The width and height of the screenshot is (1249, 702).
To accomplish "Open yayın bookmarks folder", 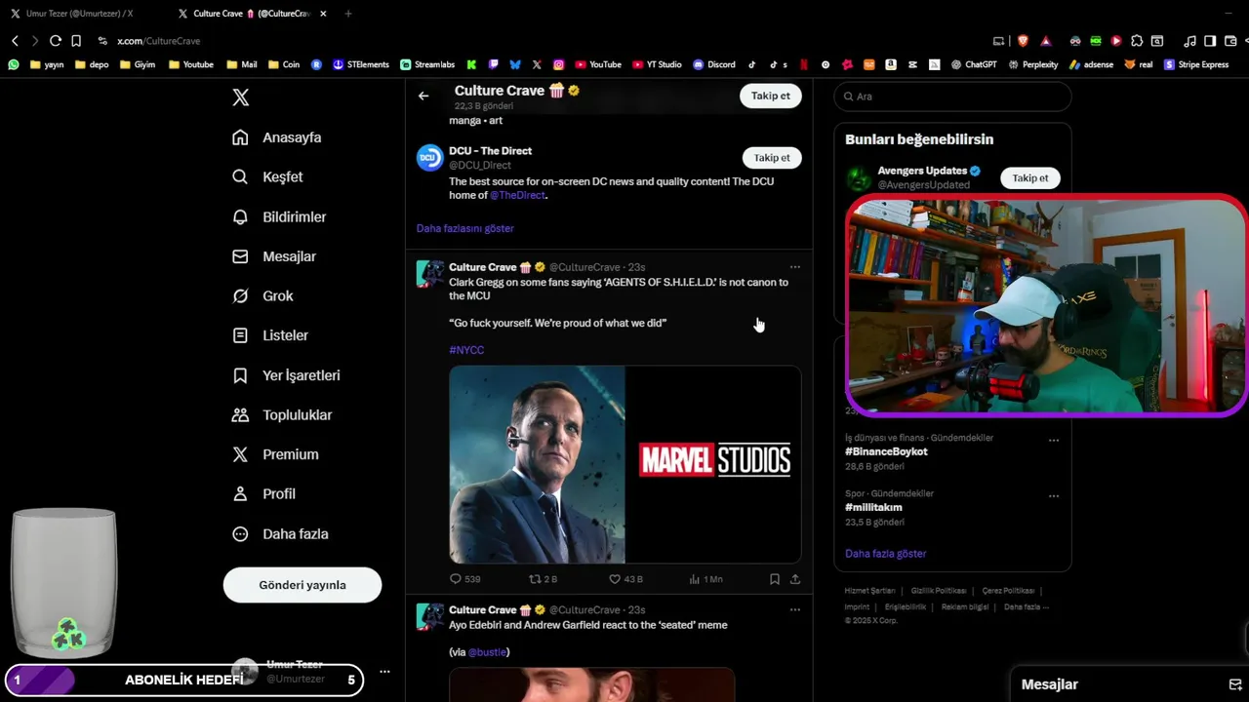I will coord(47,64).
